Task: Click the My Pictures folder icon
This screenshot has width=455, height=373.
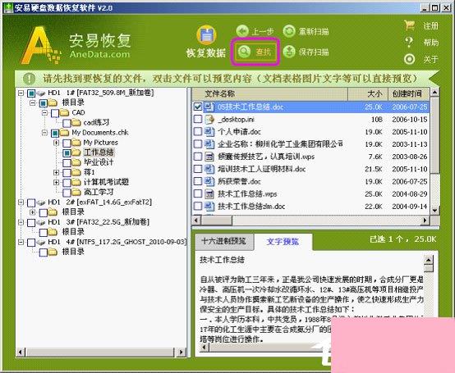Action: [x=76, y=143]
